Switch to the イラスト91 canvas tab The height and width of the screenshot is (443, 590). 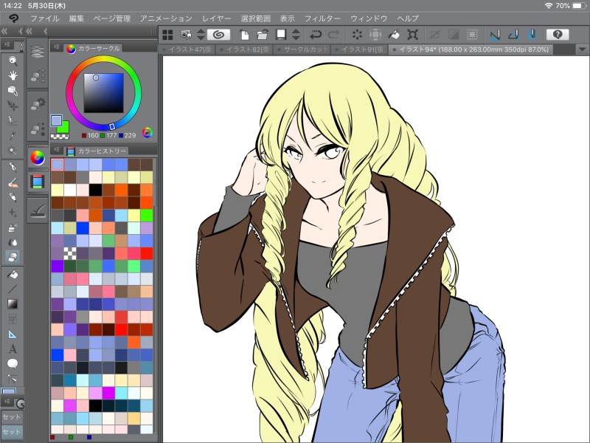[x=361, y=49]
